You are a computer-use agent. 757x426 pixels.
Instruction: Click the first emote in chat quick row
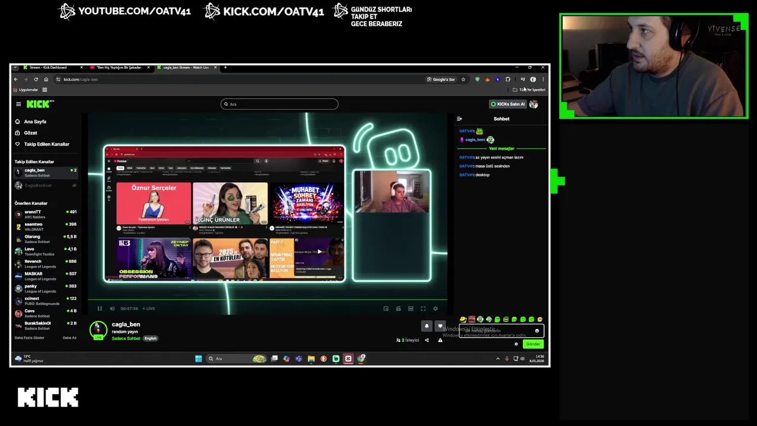point(463,319)
